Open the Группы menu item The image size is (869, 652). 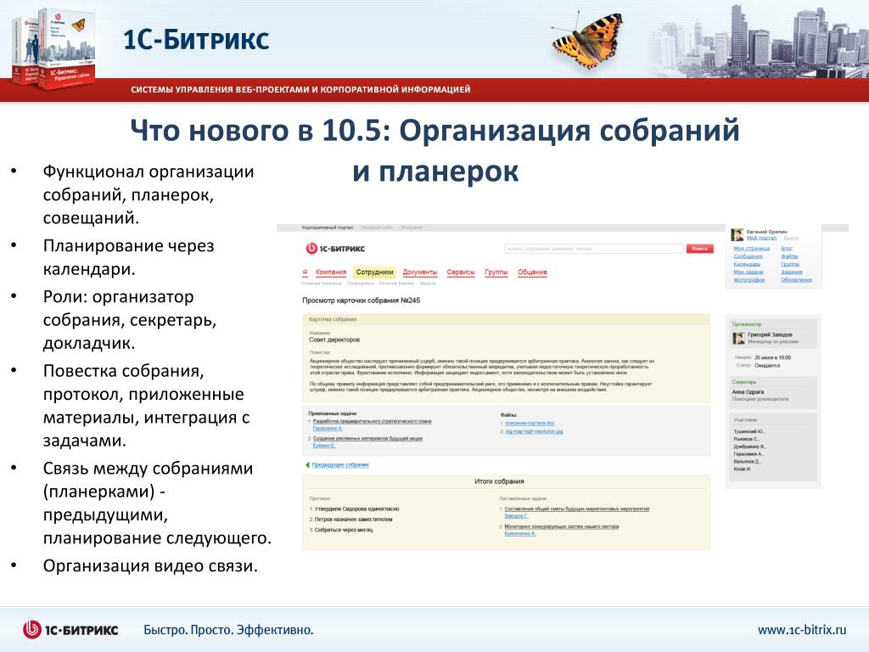(x=496, y=273)
